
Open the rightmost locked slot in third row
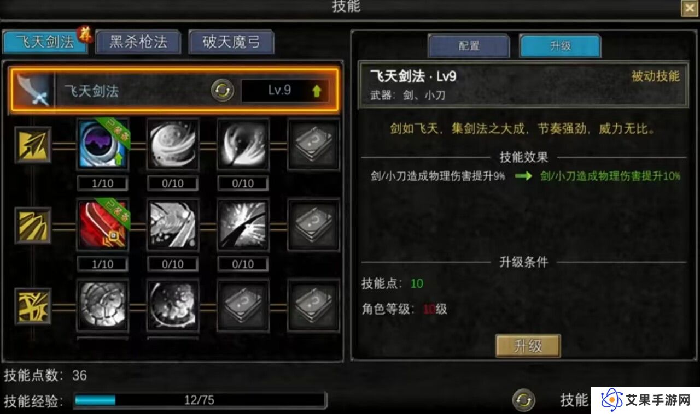[x=313, y=306]
